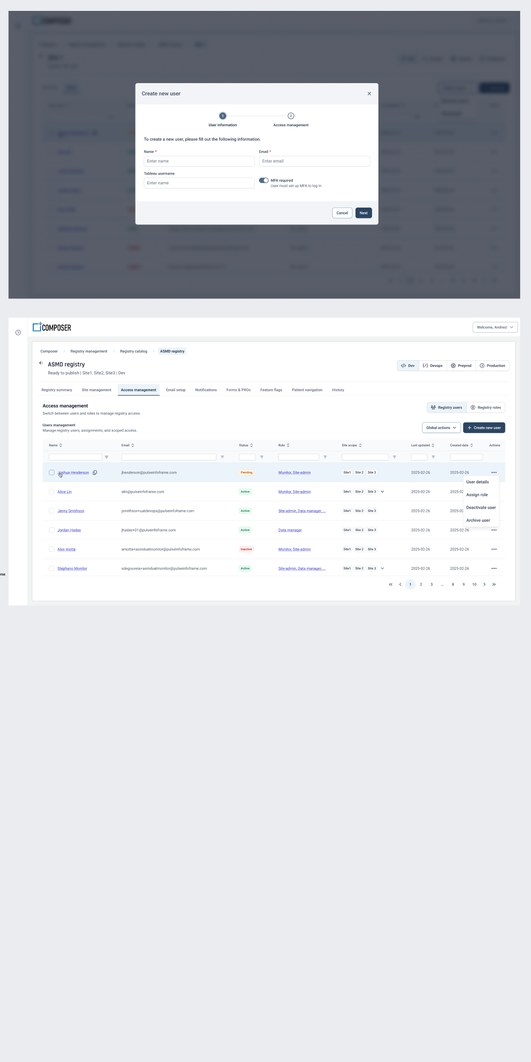Open the Registry catalog breadcrumb
Image resolution: width=531 pixels, height=1062 pixels.
pyautogui.click(x=133, y=351)
